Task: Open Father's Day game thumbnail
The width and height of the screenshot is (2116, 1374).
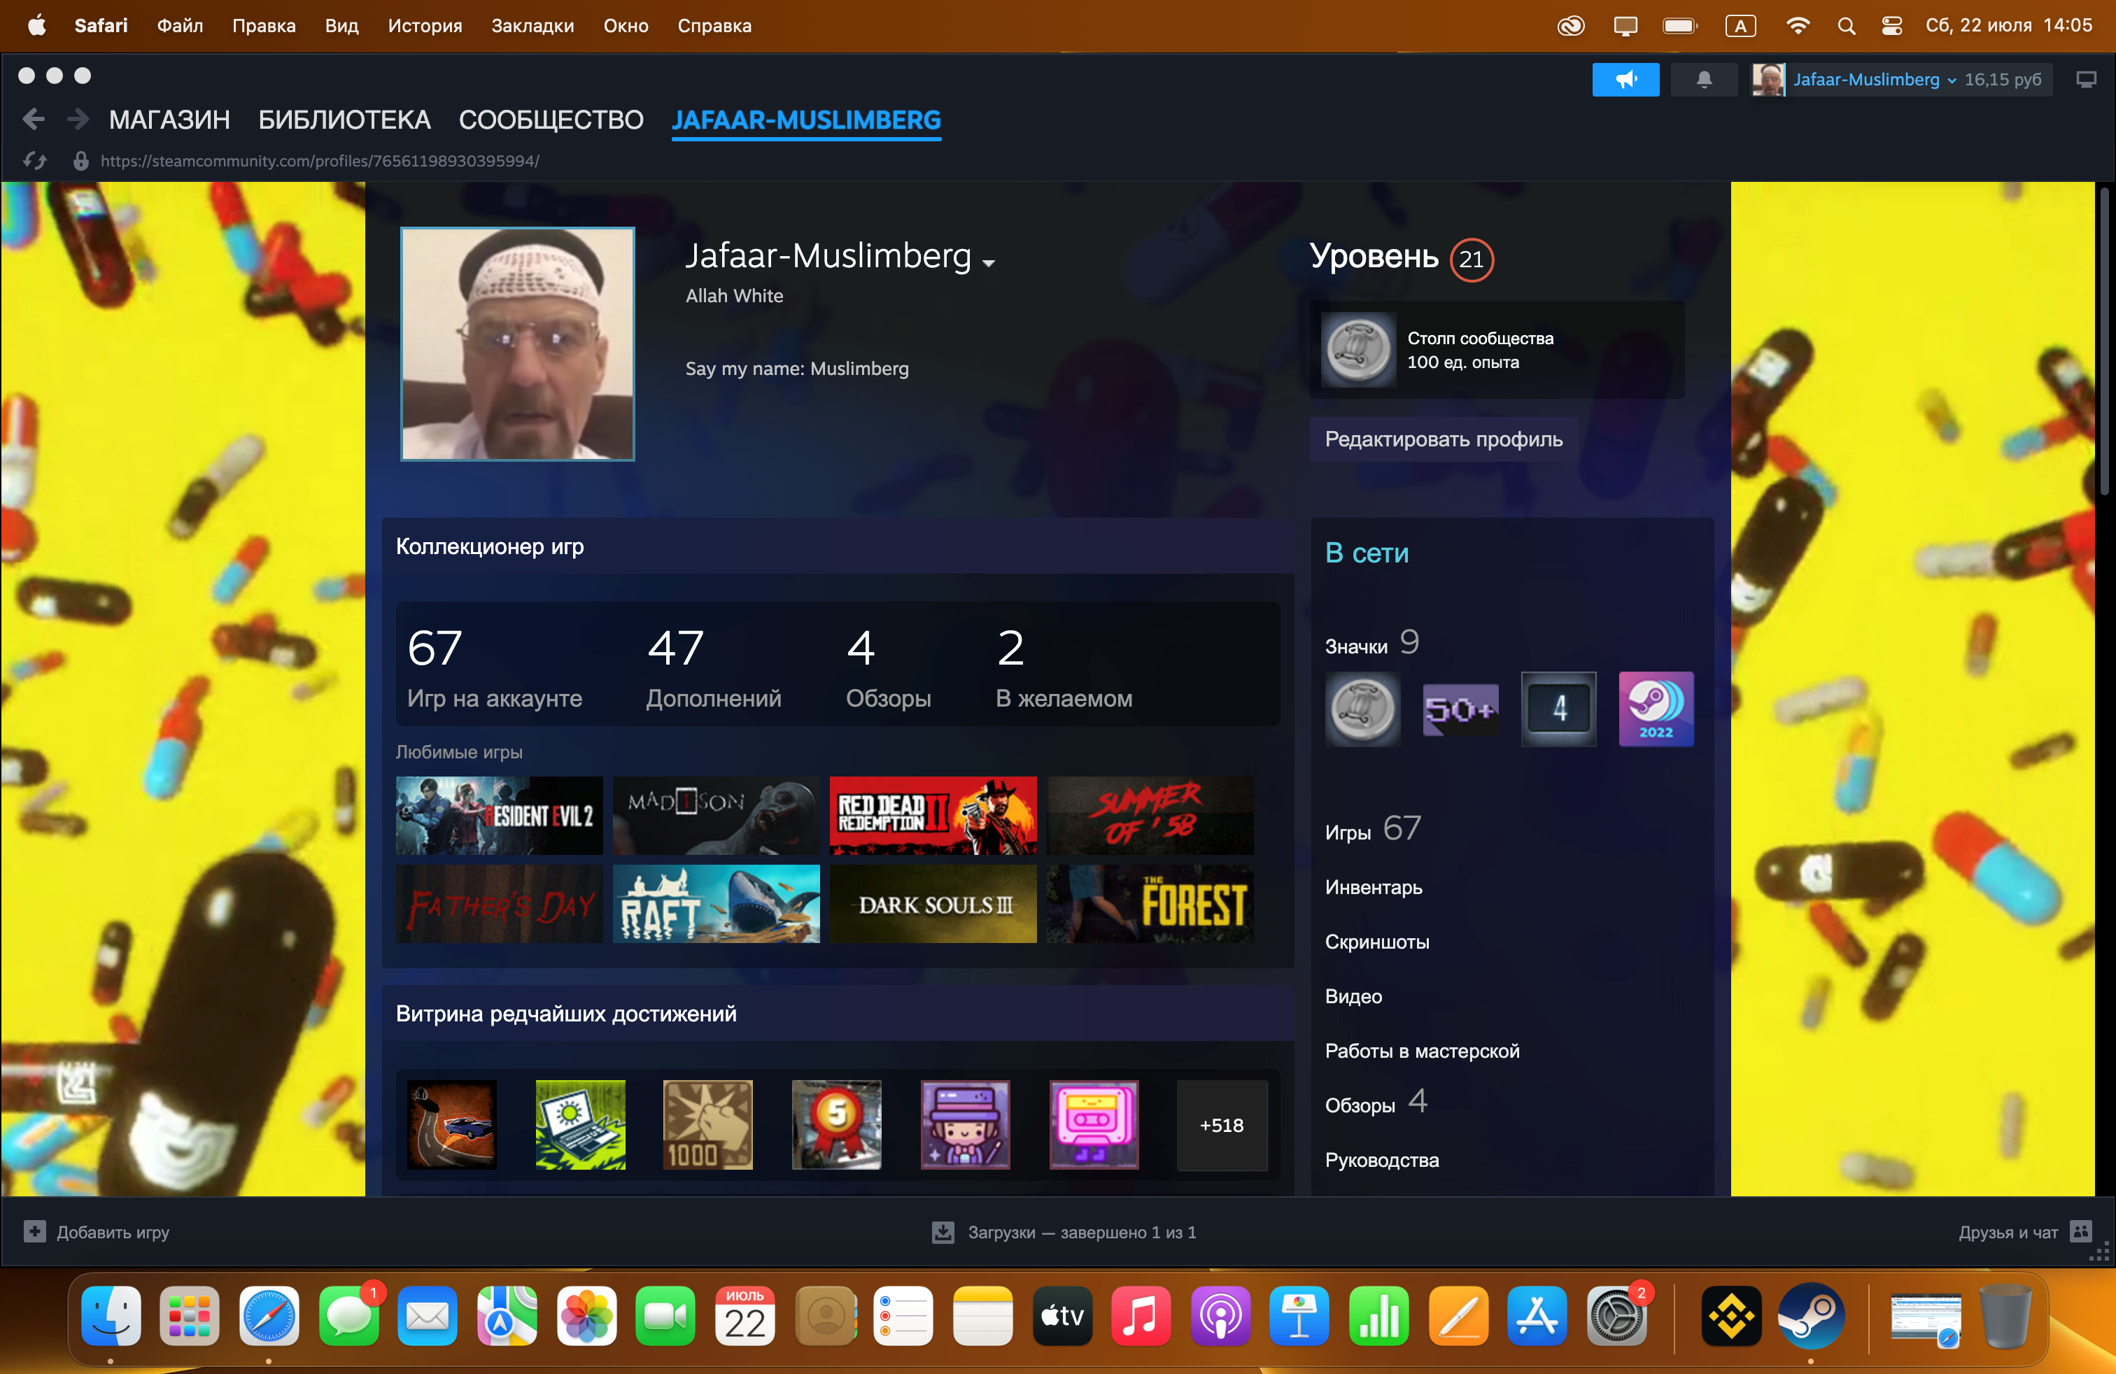Action: pyautogui.click(x=499, y=903)
